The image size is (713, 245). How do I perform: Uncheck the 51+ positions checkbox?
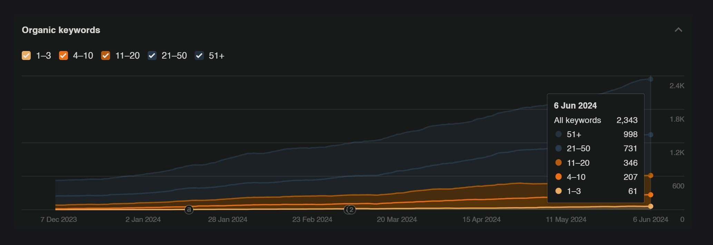pyautogui.click(x=199, y=55)
